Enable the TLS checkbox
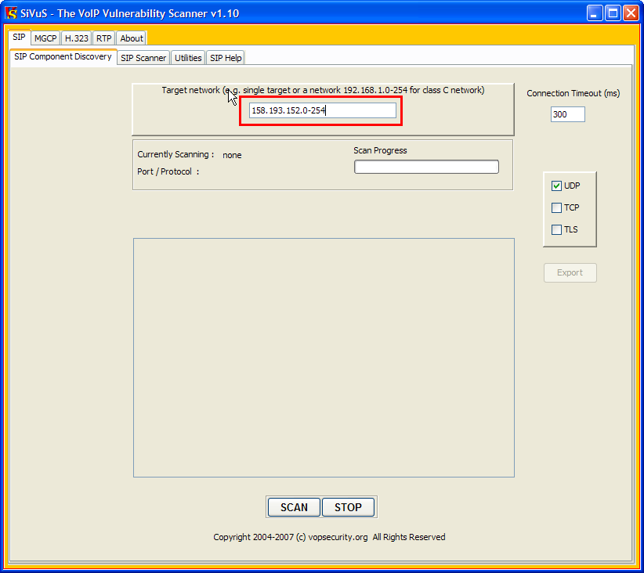Image resolution: width=644 pixels, height=573 pixels. coord(556,229)
